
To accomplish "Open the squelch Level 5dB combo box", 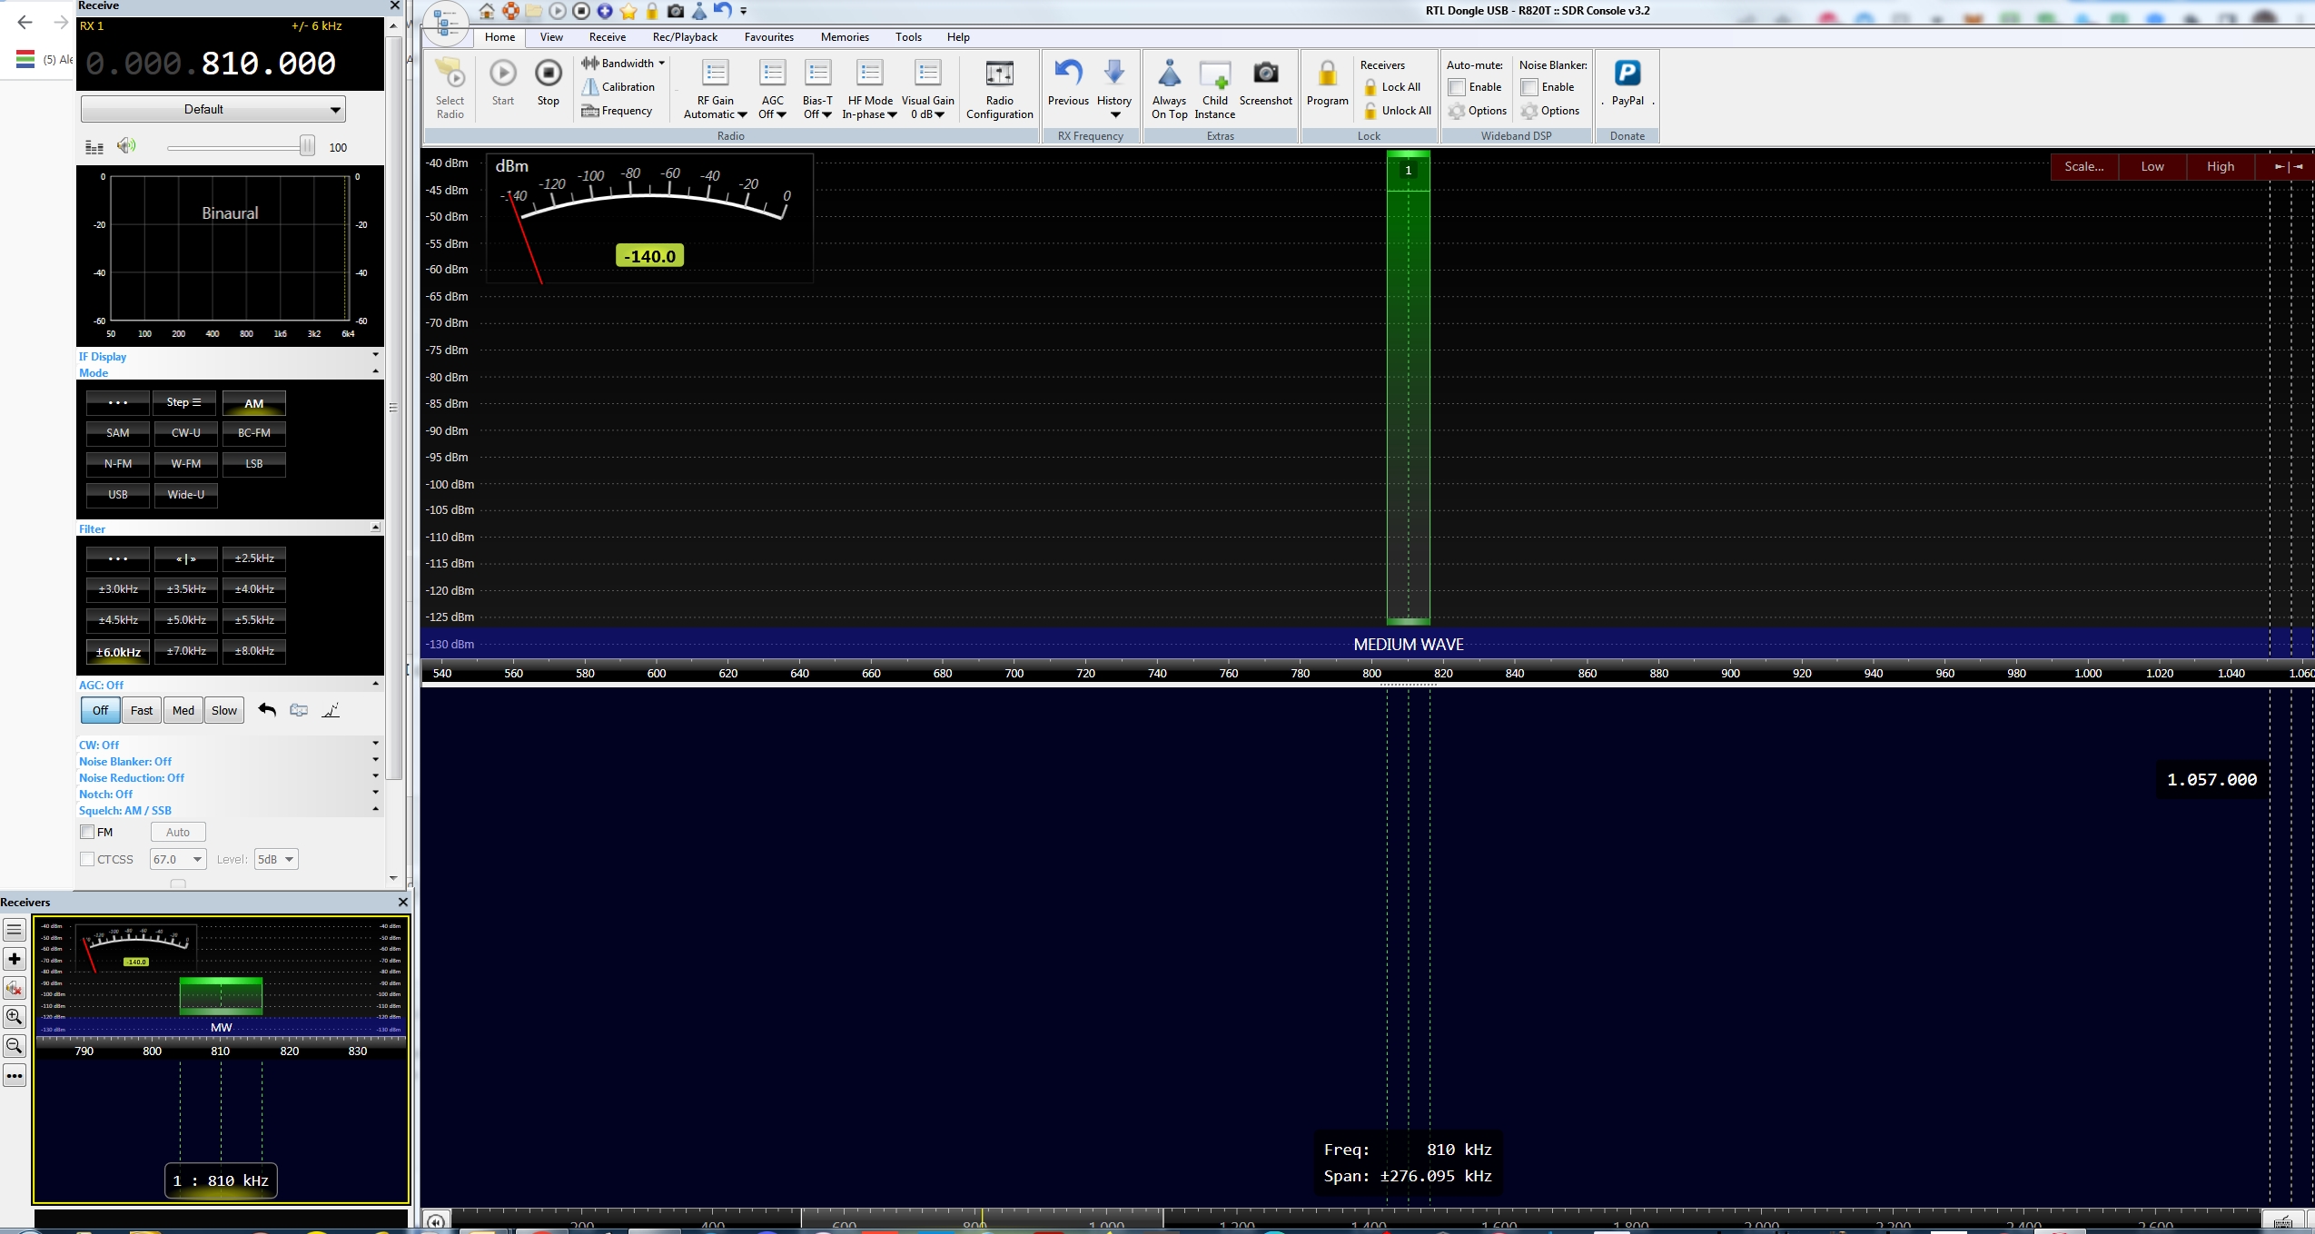I will click(x=276, y=859).
